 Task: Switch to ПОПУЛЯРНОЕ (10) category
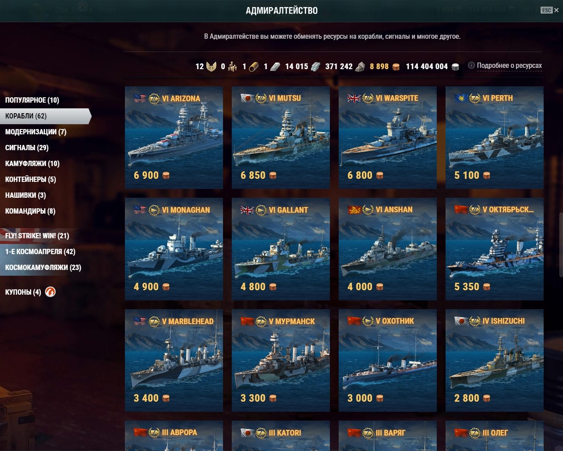(x=32, y=100)
